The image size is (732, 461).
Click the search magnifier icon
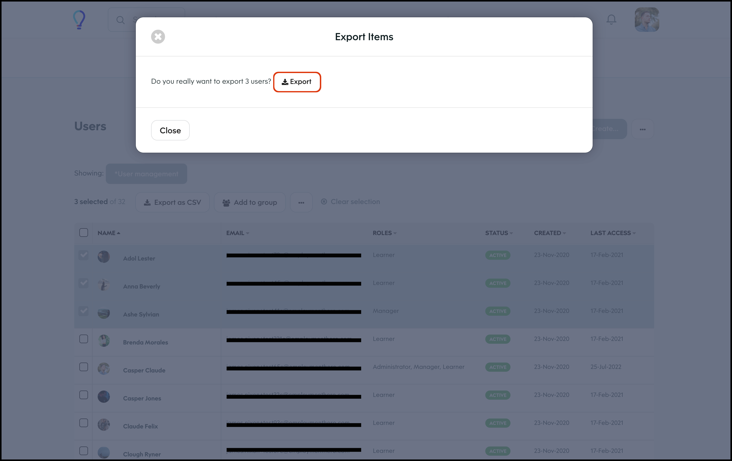tap(120, 20)
